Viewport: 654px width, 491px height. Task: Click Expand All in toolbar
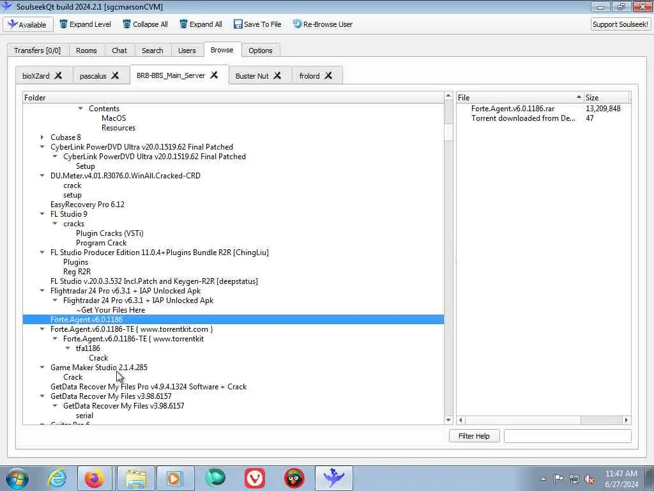201,24
